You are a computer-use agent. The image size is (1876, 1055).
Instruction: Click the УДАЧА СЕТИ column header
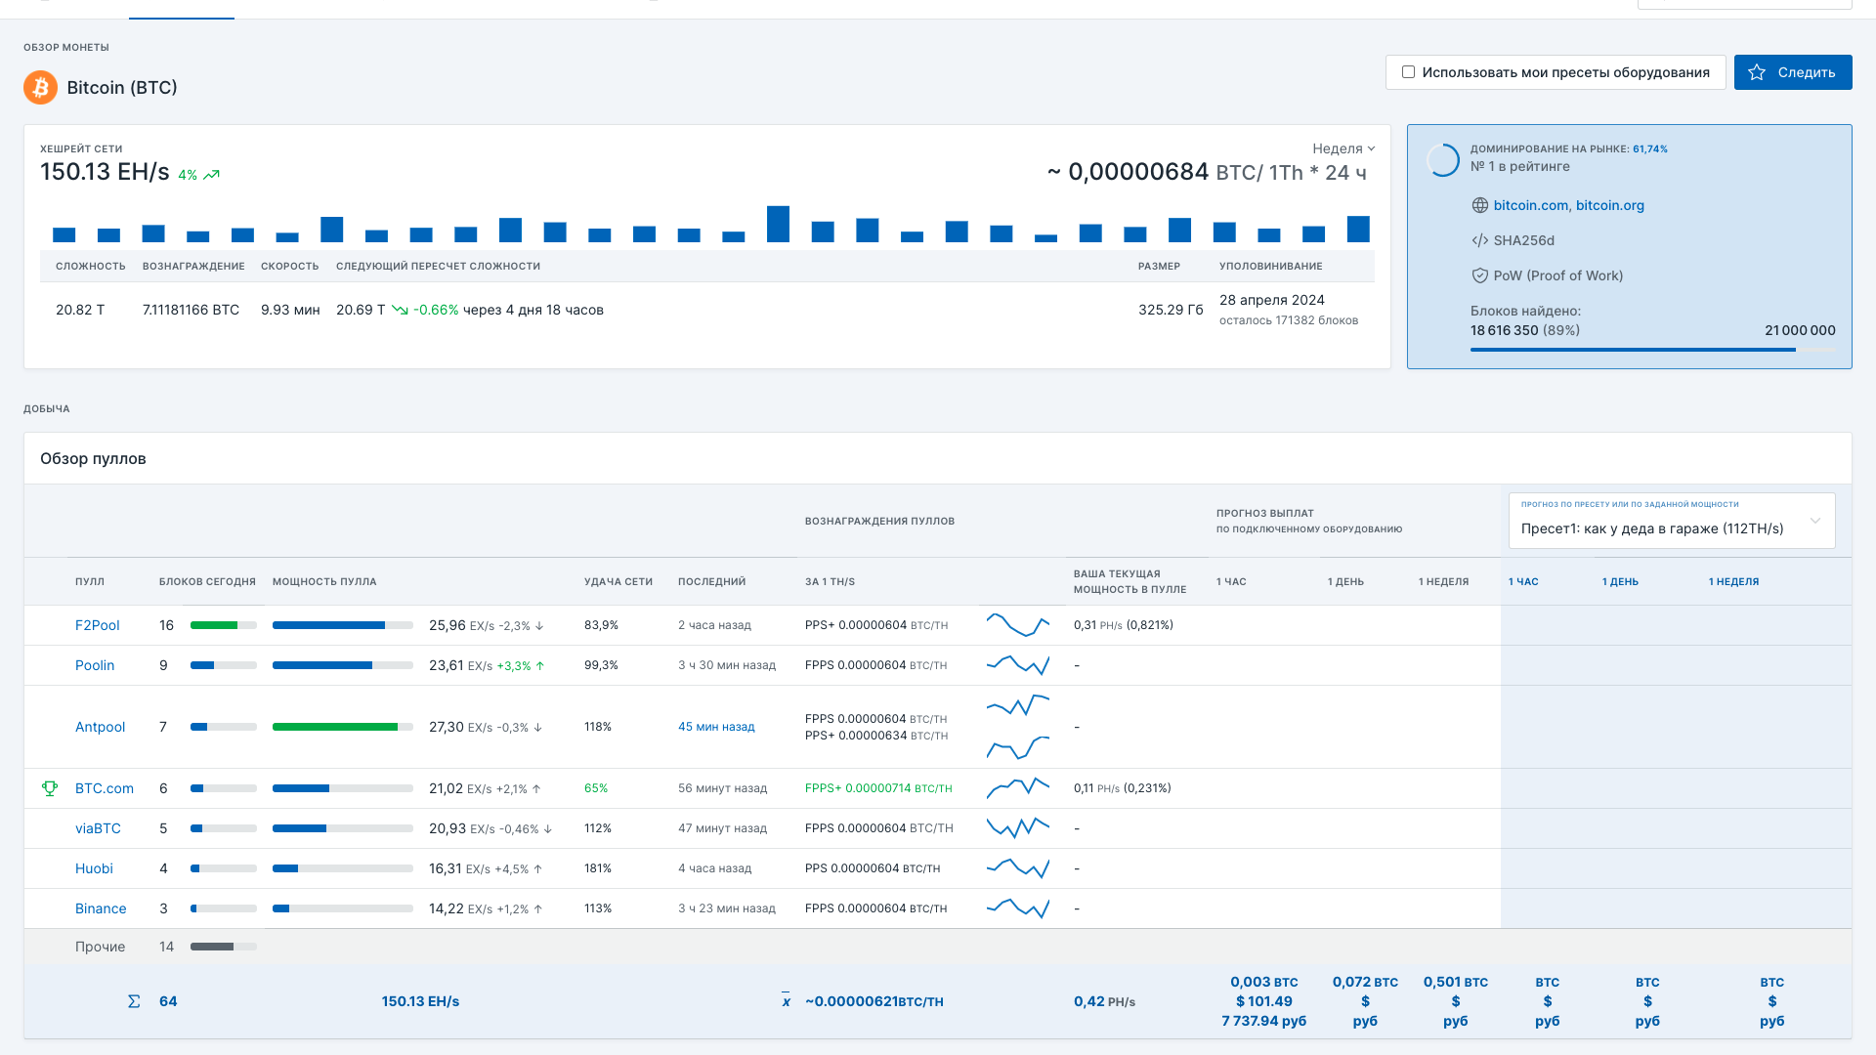click(x=618, y=581)
